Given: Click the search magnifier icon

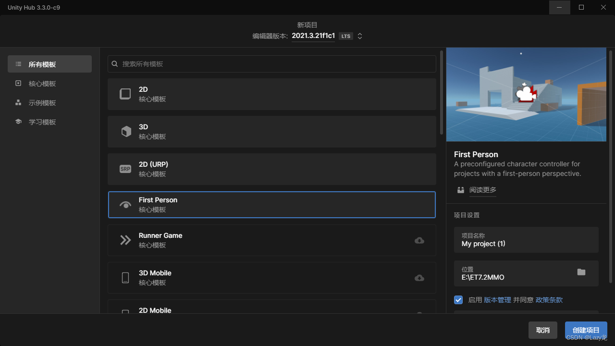Looking at the screenshot, I should pyautogui.click(x=115, y=64).
